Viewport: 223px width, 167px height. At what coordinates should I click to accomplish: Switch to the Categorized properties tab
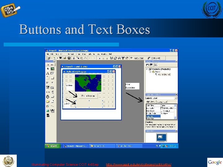pos(162,102)
